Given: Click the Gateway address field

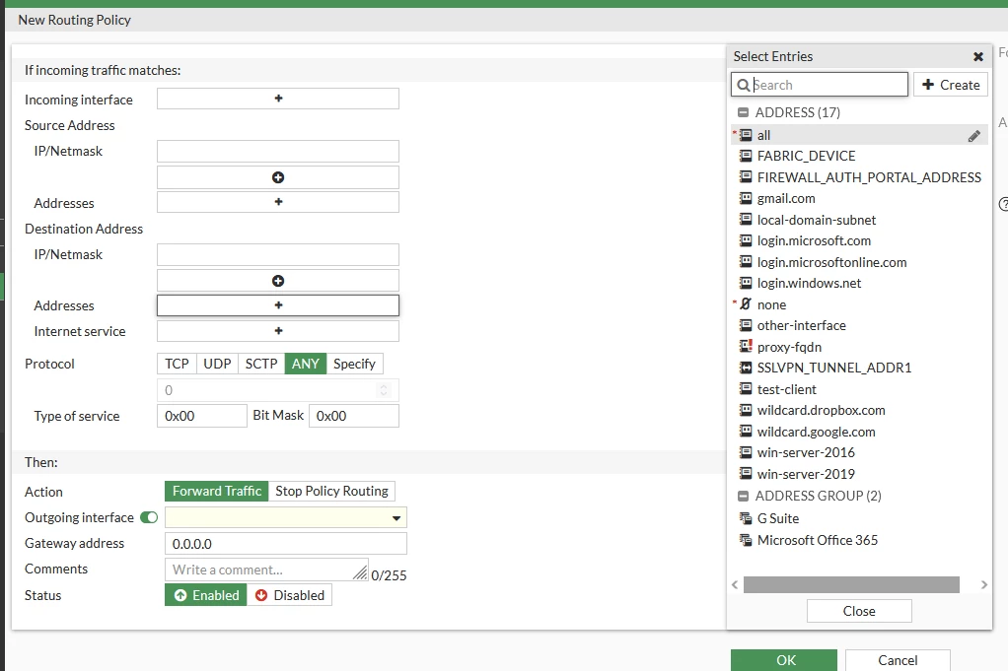Looking at the screenshot, I should point(286,544).
